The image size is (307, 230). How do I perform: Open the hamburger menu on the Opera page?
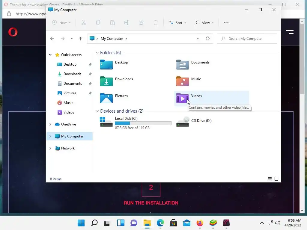[290, 32]
